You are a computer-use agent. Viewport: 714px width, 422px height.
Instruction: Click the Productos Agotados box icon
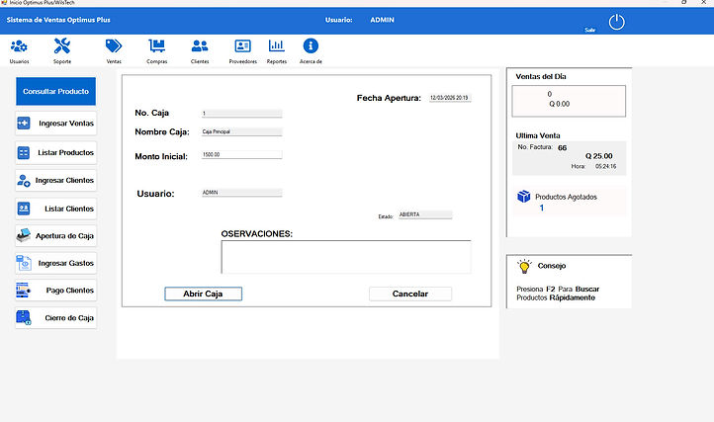(x=524, y=197)
